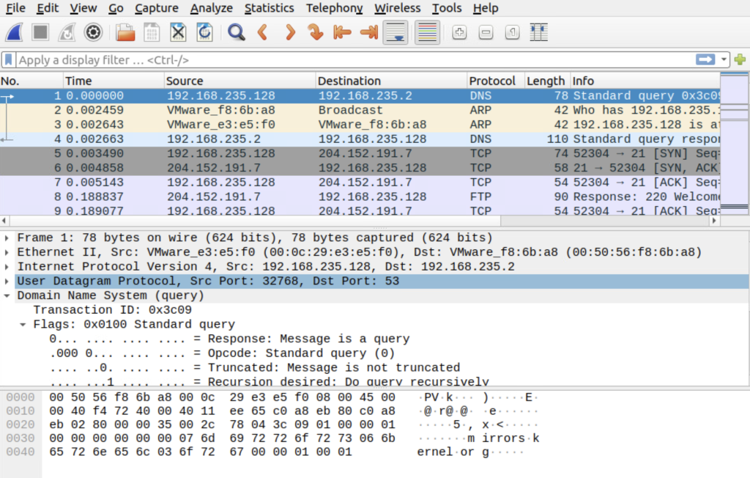
Task: Select packet 5 TCP SYN row
Action: [360, 153]
